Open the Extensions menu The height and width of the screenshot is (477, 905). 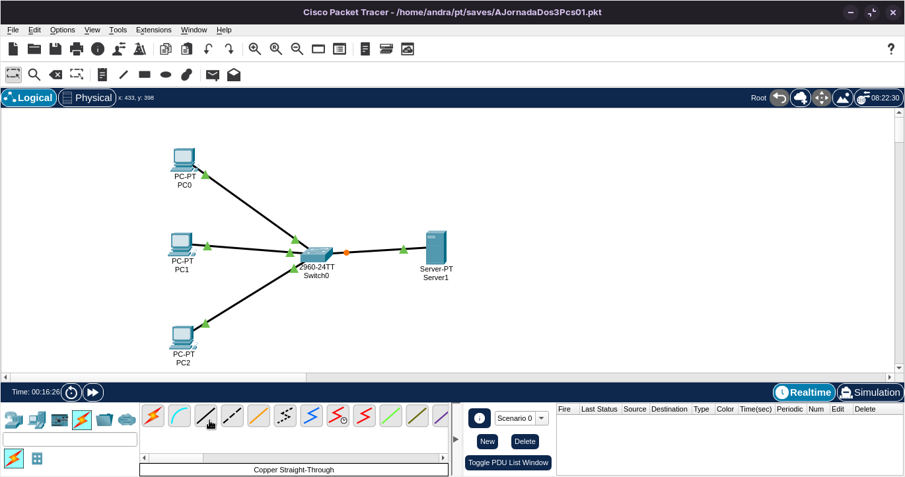click(154, 30)
